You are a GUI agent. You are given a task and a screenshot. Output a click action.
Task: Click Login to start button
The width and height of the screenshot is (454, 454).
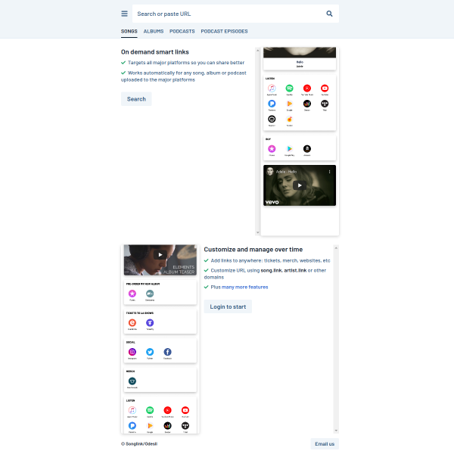tap(228, 306)
